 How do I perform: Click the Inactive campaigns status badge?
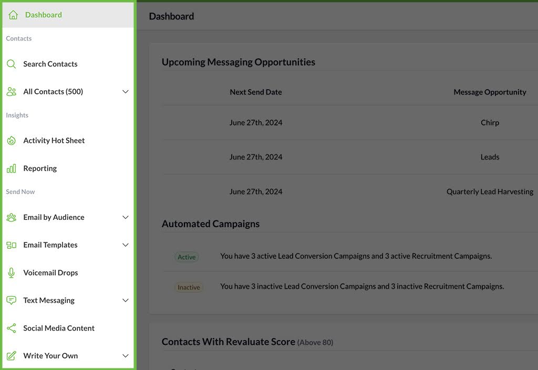click(x=189, y=288)
